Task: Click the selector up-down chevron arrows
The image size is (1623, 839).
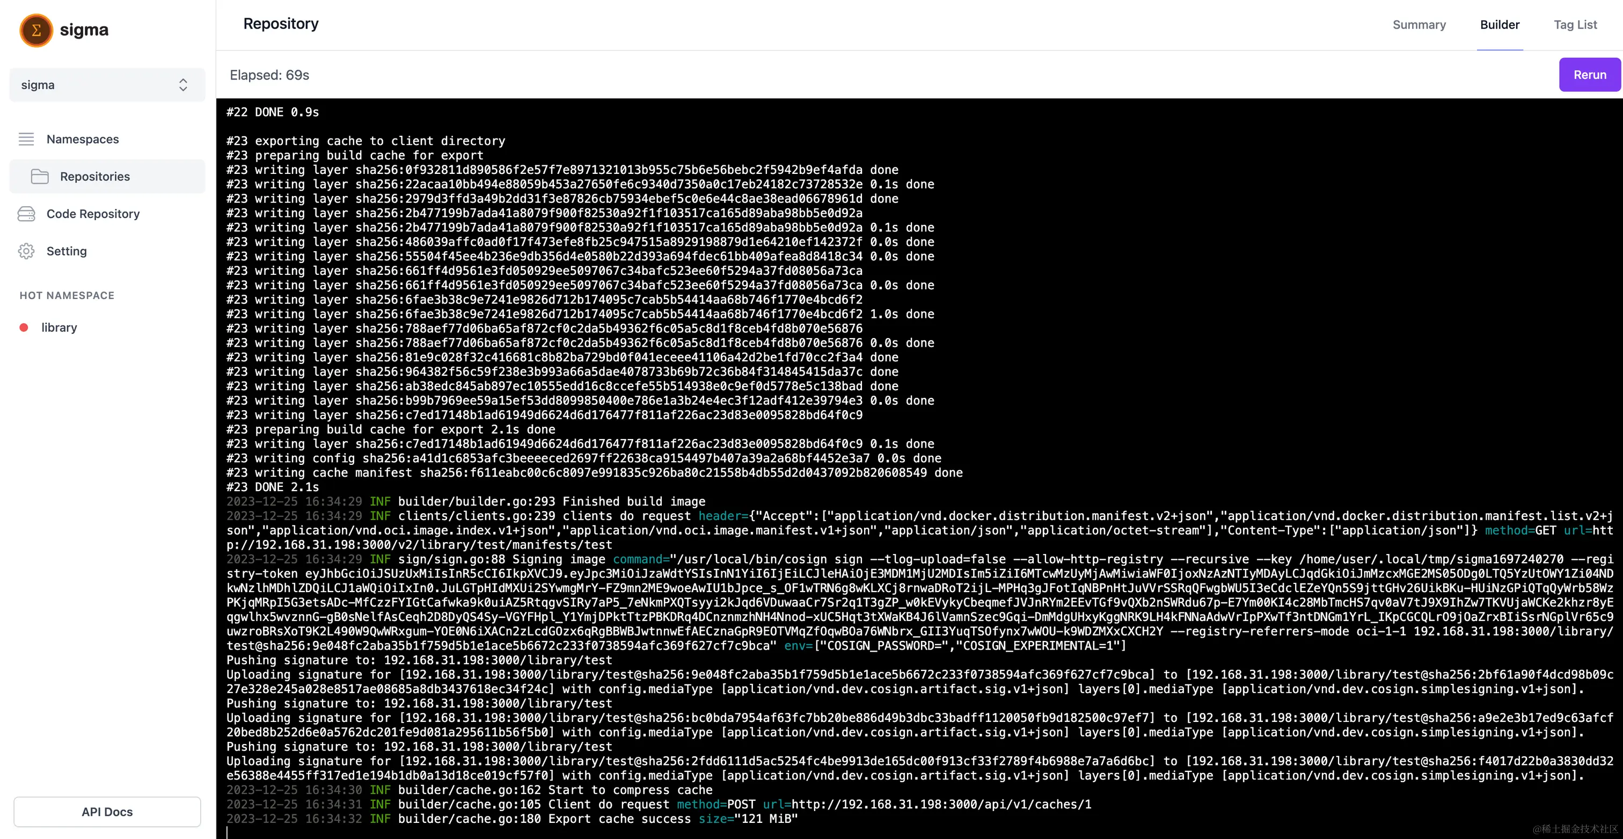Action: [x=182, y=84]
